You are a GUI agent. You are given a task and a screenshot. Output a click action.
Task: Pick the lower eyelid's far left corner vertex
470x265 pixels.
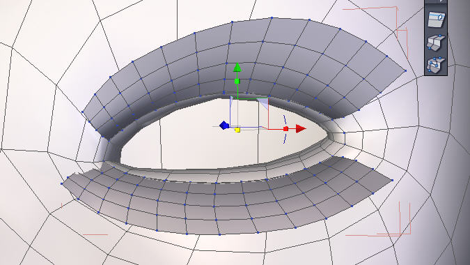pos(62,183)
